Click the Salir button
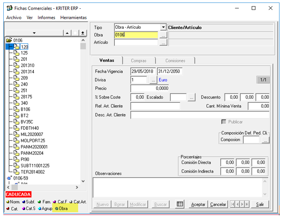 click(260, 204)
